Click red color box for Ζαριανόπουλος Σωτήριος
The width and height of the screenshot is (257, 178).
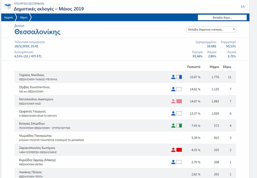[179, 150]
